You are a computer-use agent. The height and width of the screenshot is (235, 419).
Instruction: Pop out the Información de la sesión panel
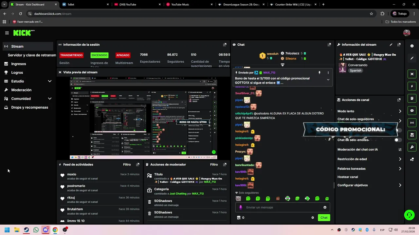pyautogui.click(x=225, y=45)
